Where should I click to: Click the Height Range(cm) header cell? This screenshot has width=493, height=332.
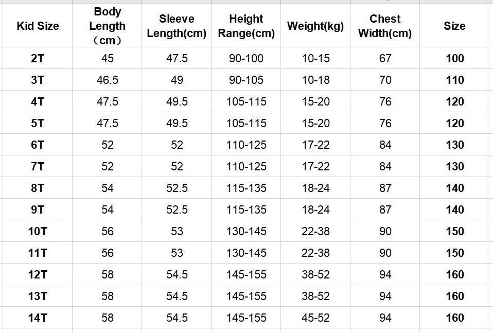click(246, 26)
